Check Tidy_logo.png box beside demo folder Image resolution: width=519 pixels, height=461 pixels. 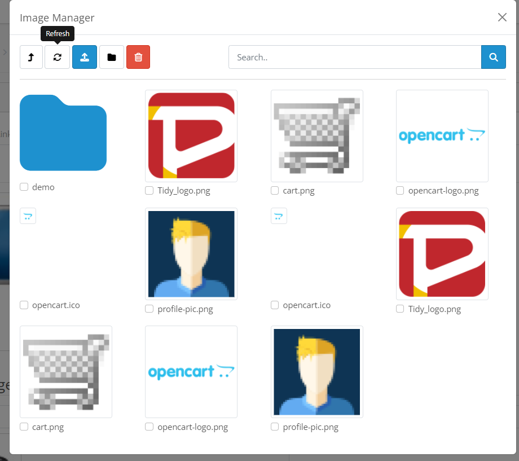point(149,190)
